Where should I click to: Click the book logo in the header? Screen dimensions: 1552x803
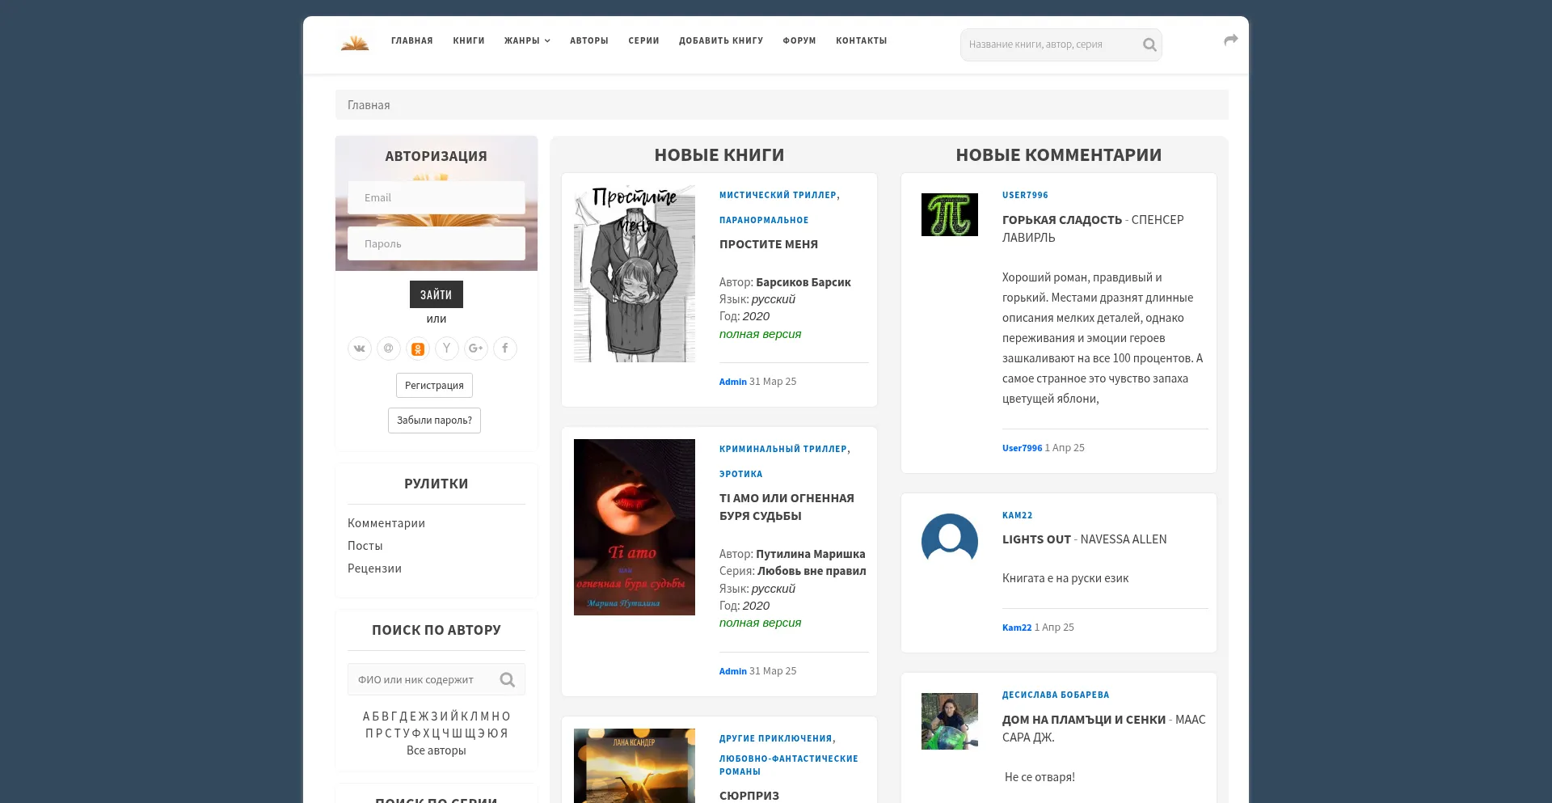pyautogui.click(x=355, y=43)
